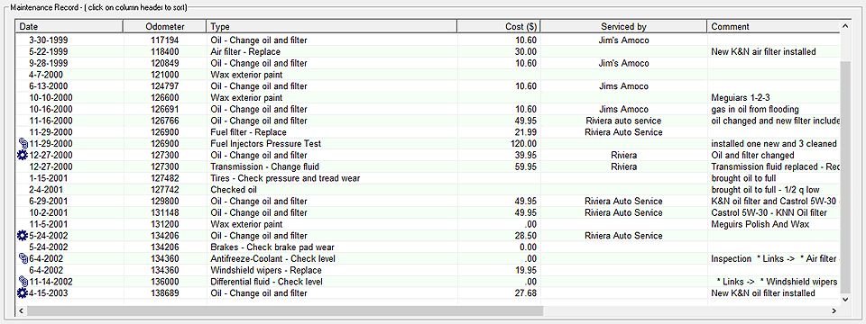Screen dimensions: 866x324
Task: Click the vertical scrollbar thumb
Action: pos(845,177)
